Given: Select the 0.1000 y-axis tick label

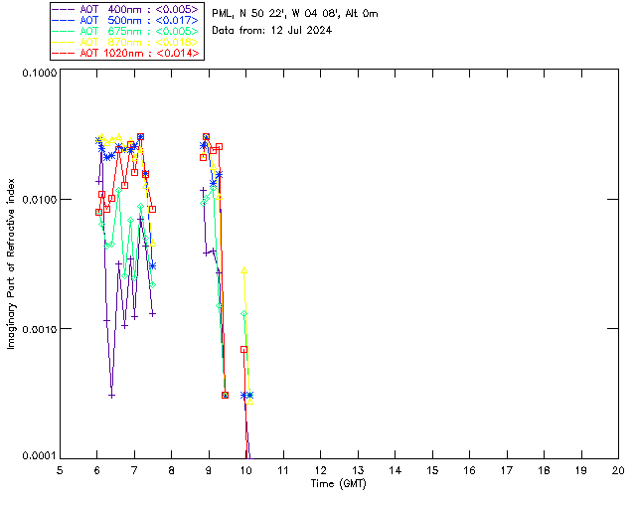Looking at the screenshot, I should pyautogui.click(x=40, y=73).
